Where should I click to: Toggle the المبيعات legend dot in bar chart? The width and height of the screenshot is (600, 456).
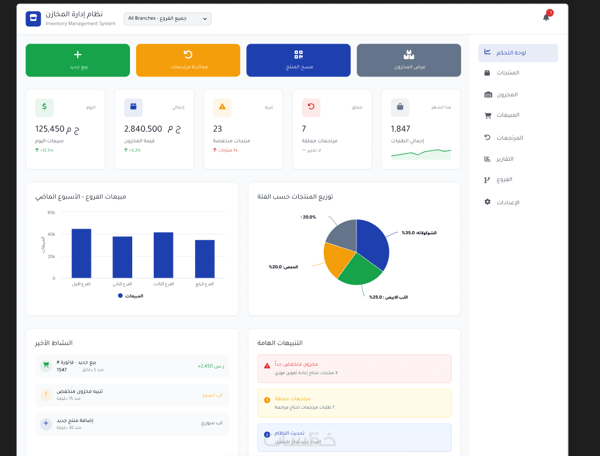click(x=120, y=296)
